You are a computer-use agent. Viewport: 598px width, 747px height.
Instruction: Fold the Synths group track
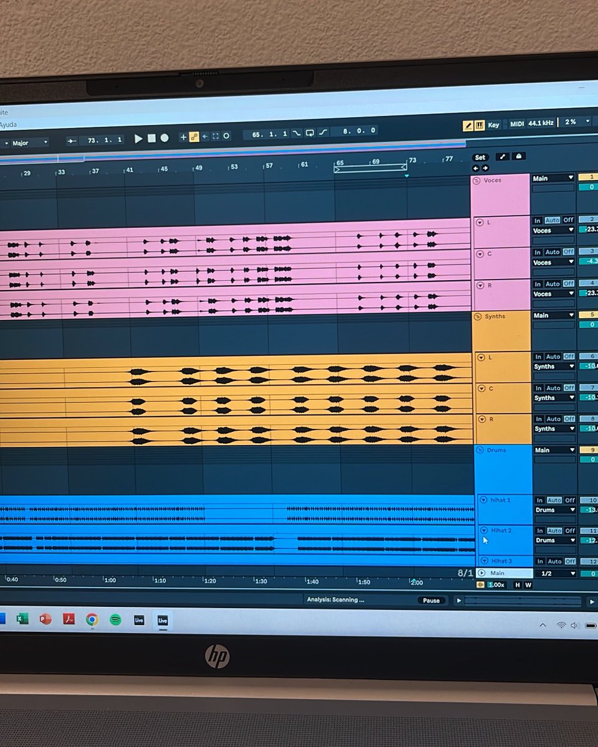tap(478, 317)
